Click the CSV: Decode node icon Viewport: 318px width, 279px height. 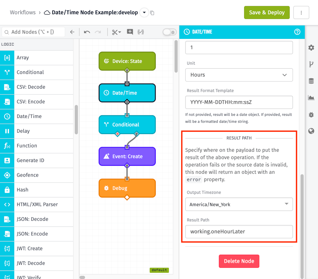7,87
